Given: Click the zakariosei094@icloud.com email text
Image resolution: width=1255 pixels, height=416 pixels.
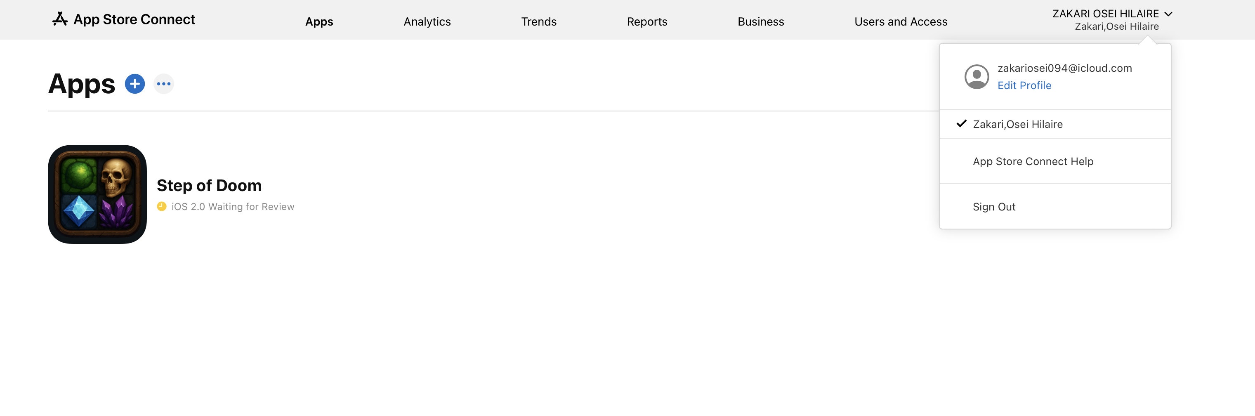Looking at the screenshot, I should 1064,68.
